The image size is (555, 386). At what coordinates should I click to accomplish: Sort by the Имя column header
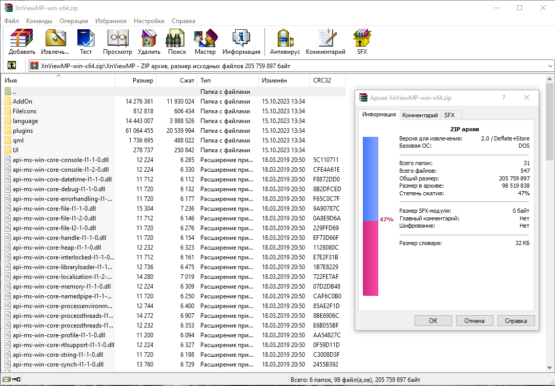click(58, 80)
